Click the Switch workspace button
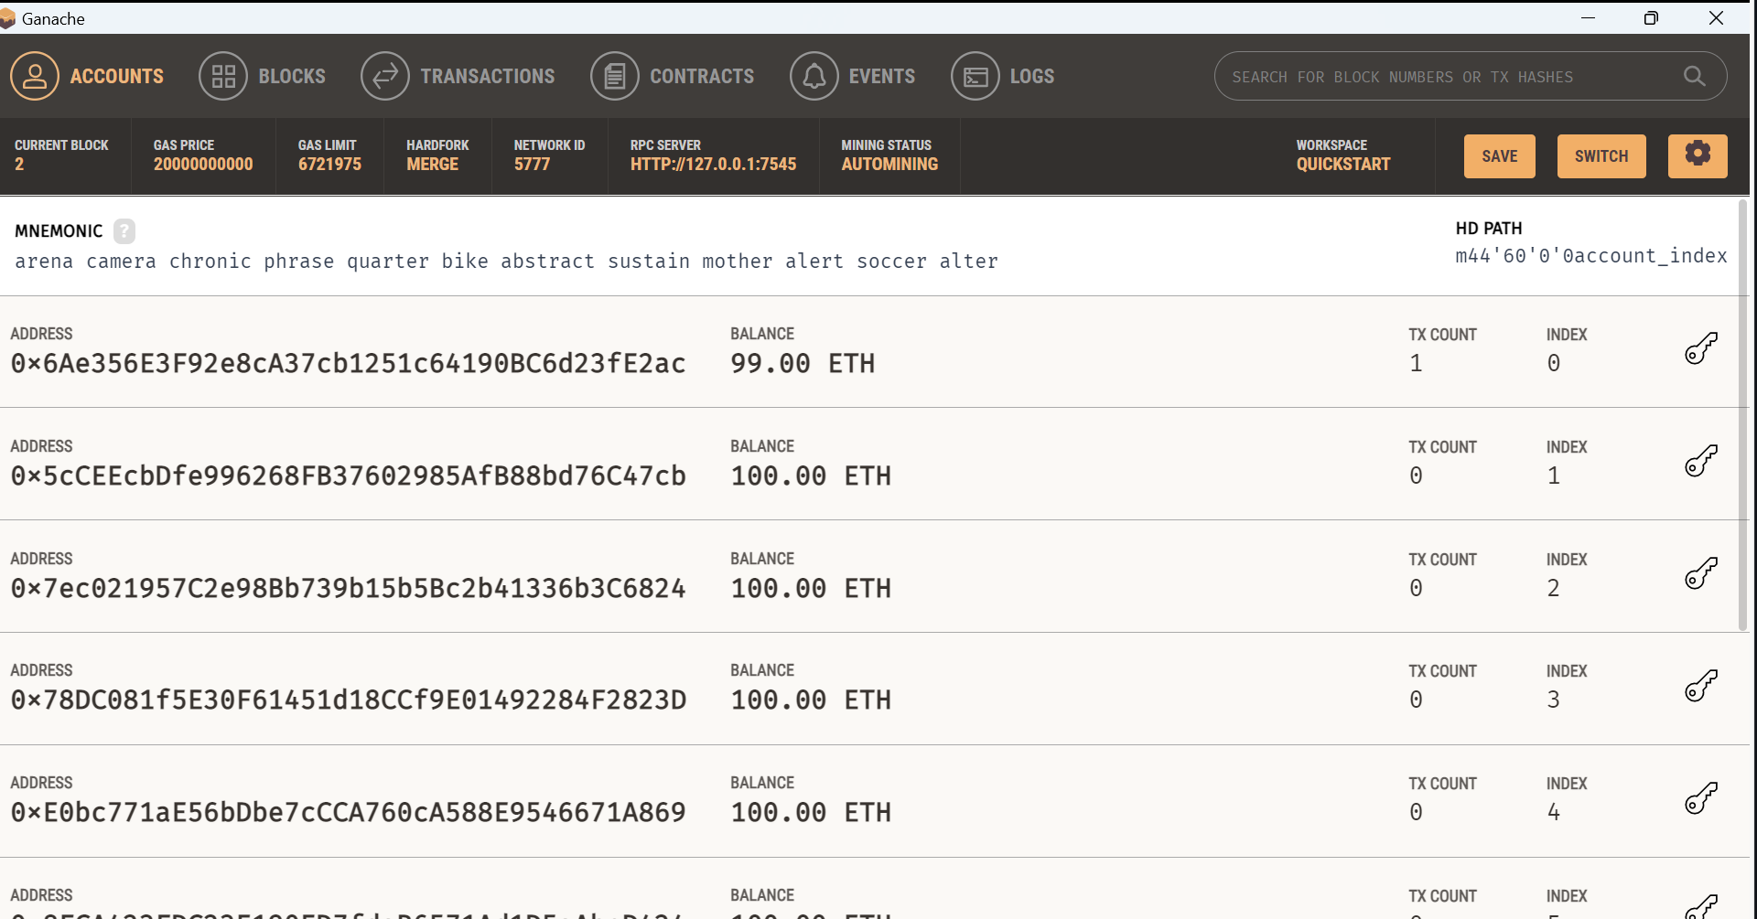 (1601, 156)
